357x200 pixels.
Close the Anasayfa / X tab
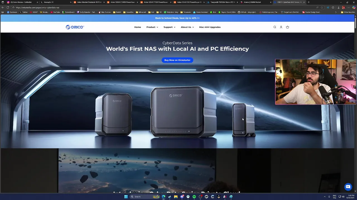click(71, 2)
